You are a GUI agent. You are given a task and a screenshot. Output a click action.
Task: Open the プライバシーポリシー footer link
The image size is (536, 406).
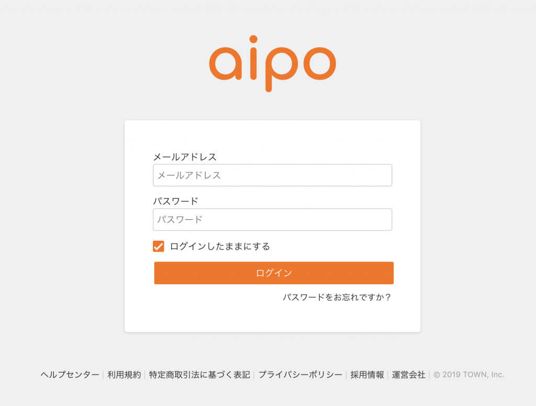[300, 375]
